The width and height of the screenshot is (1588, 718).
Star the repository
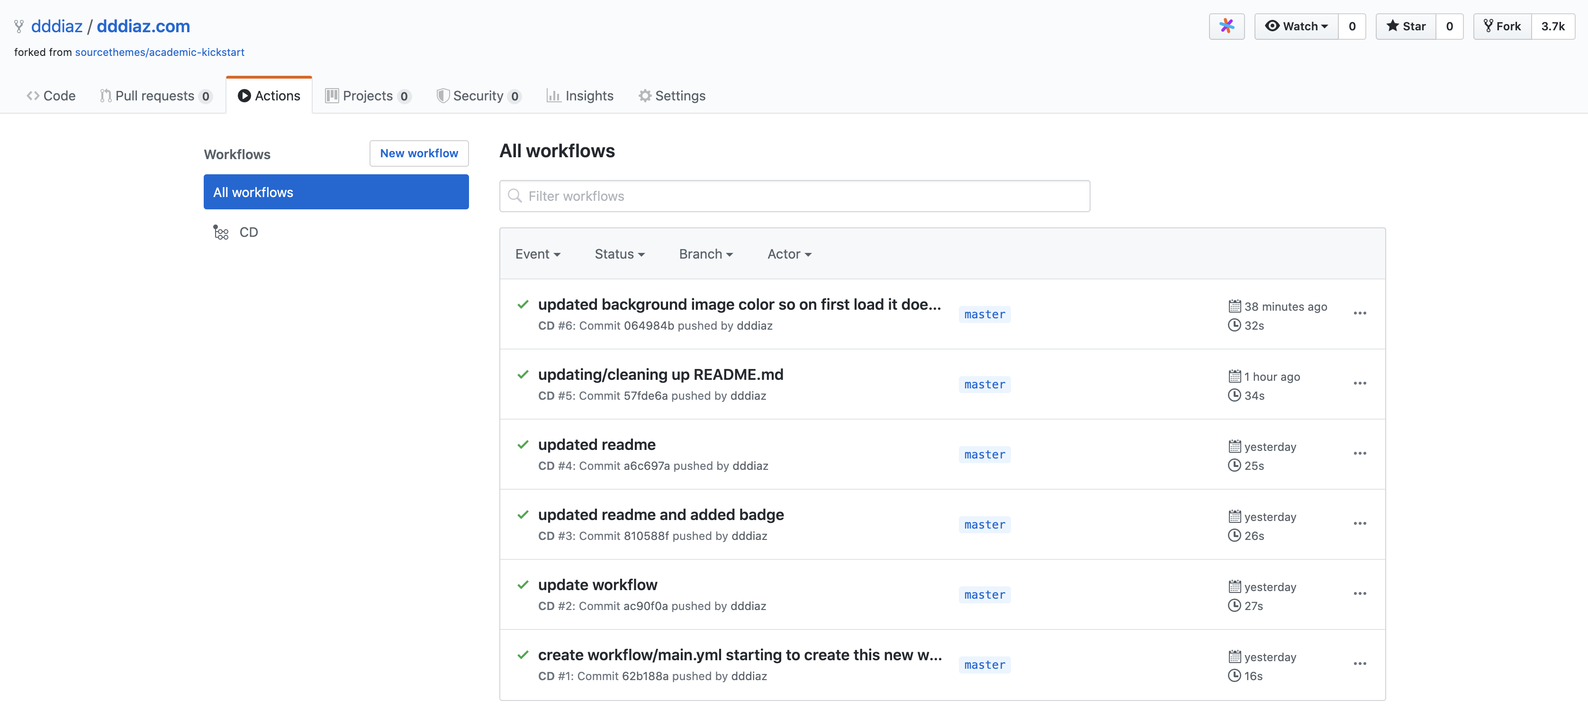(1406, 26)
